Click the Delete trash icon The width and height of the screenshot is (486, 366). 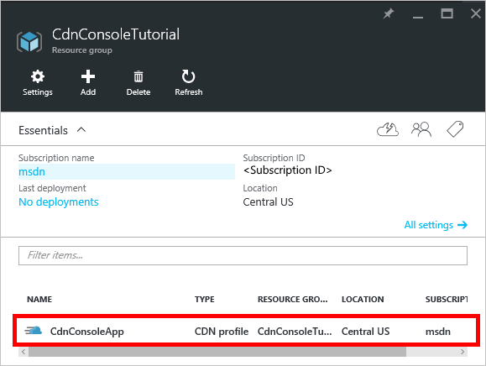click(x=138, y=76)
